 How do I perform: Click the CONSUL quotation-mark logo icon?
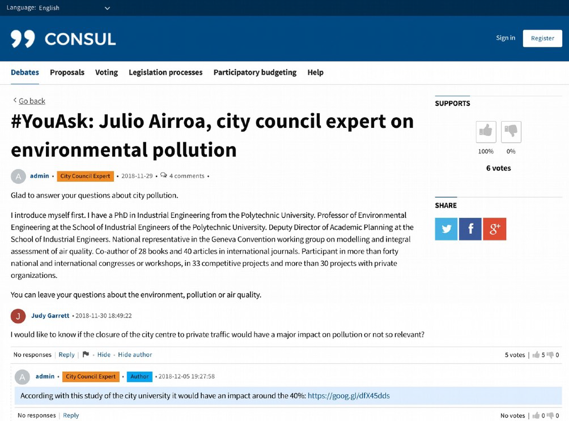point(23,39)
